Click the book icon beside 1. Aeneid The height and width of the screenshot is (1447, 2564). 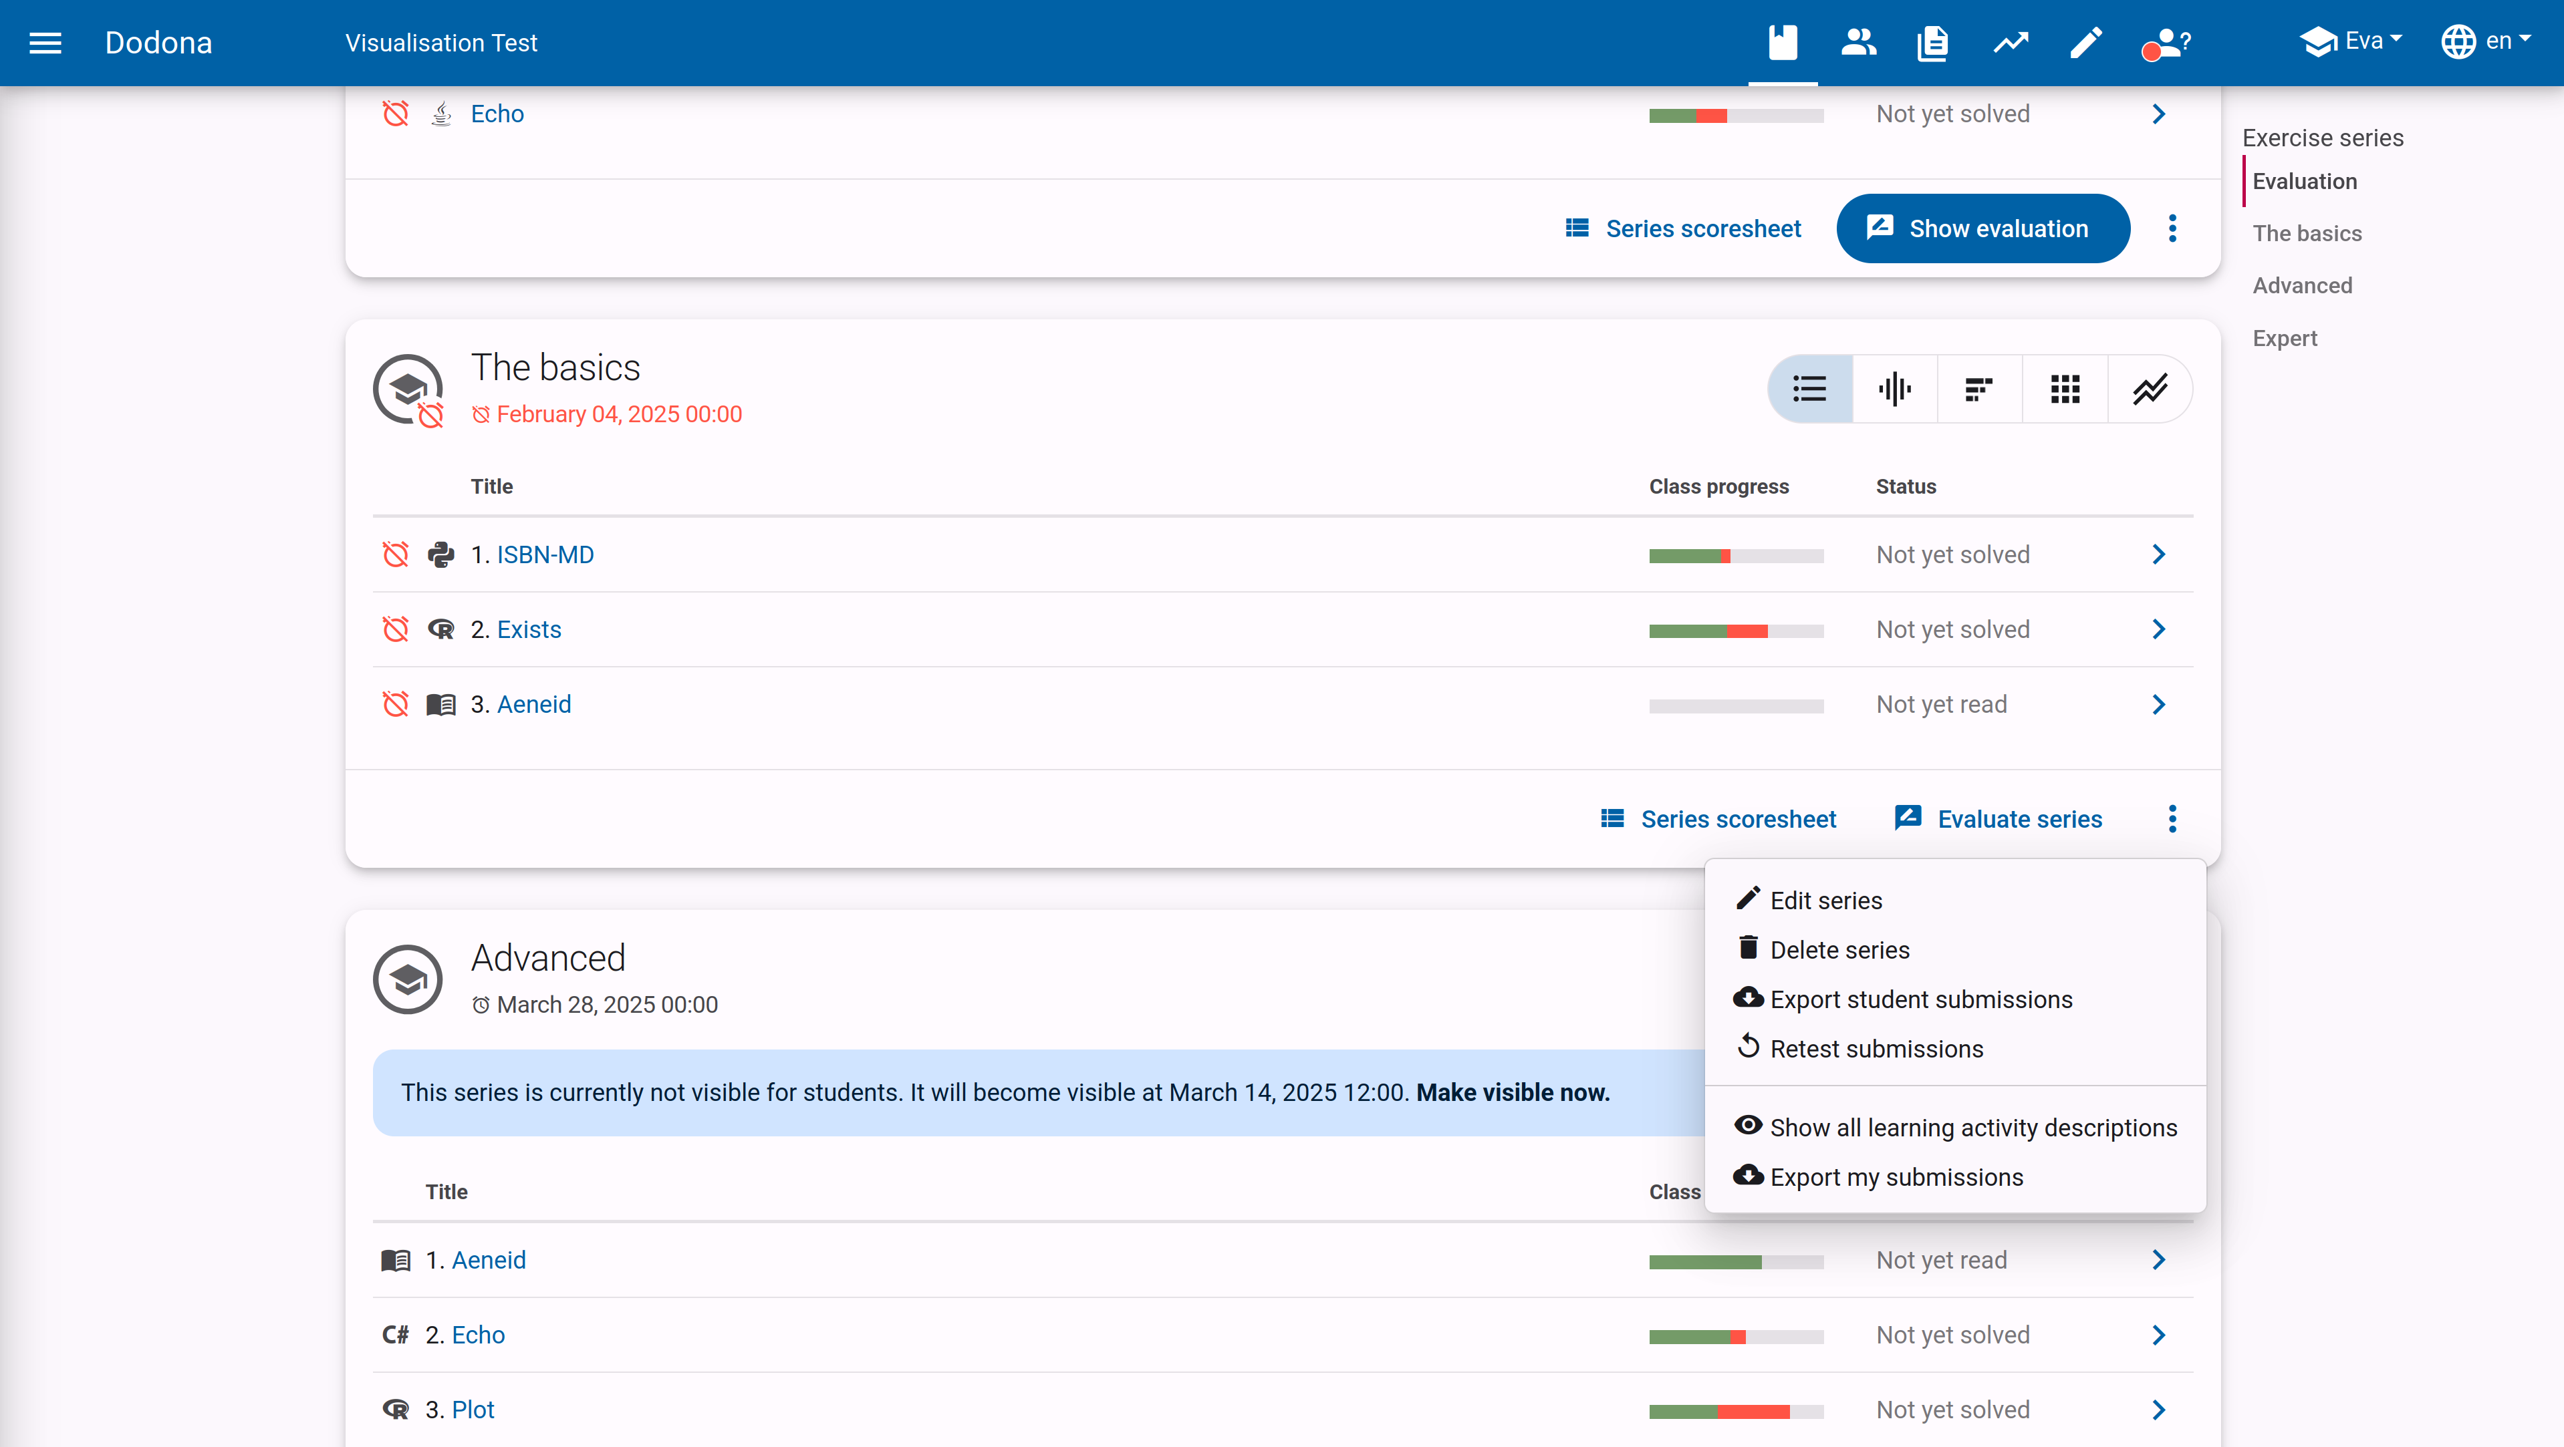click(x=395, y=1260)
